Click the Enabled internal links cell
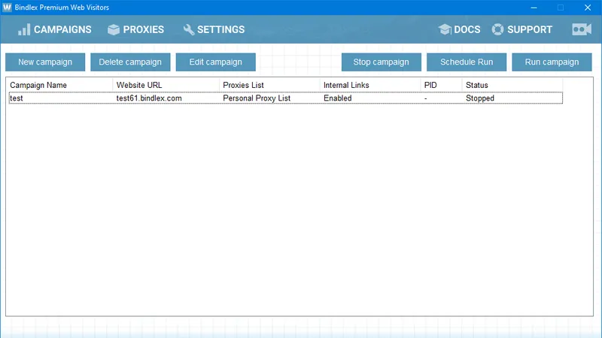 pos(337,98)
